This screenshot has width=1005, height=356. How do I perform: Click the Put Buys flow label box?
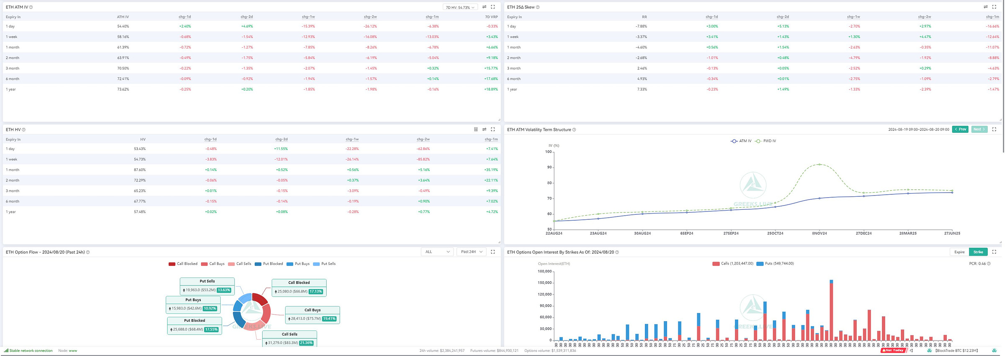(193, 305)
